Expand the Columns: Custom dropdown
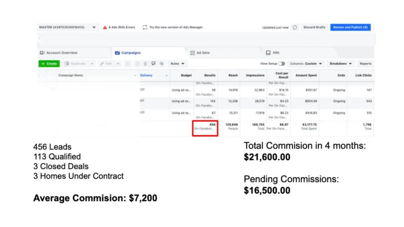Screen dimensions: 404x227 (x=306, y=64)
